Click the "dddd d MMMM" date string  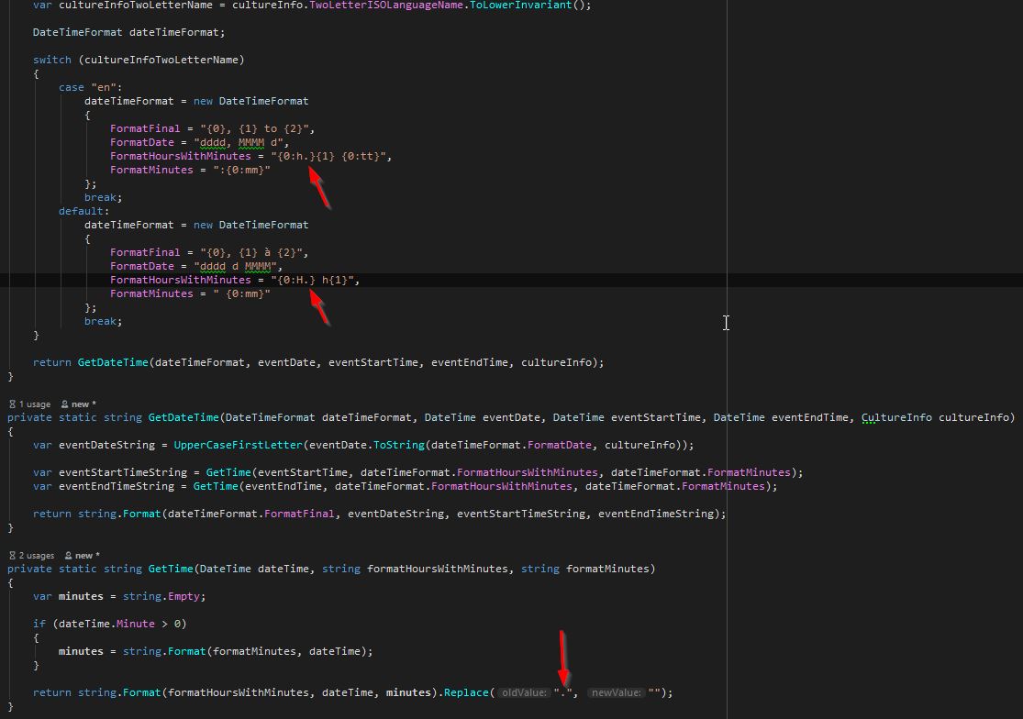point(235,266)
